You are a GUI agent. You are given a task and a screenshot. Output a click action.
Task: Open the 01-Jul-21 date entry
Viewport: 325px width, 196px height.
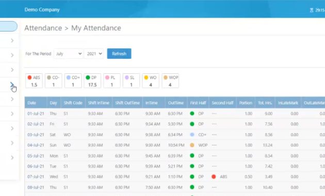36,113
